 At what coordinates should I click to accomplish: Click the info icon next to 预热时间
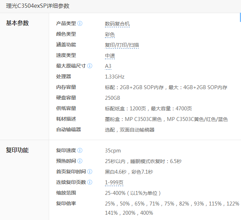tap(80, 161)
